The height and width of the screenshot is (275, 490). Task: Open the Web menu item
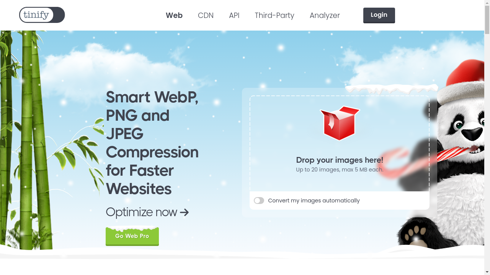174,15
